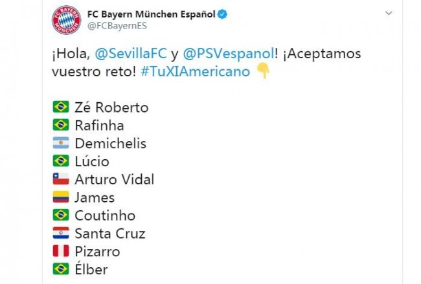Click the Brazil flag beside Lúcio
Screen dimensions: 421x284
click(61, 161)
